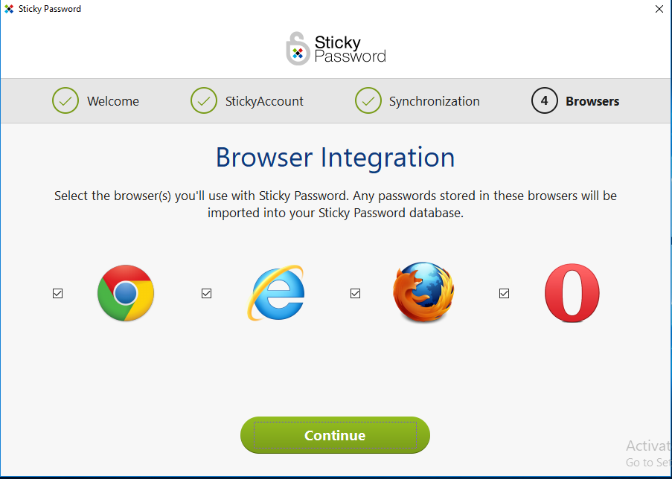
Task: Click the Sticky Password padlock logo
Action: (x=298, y=48)
